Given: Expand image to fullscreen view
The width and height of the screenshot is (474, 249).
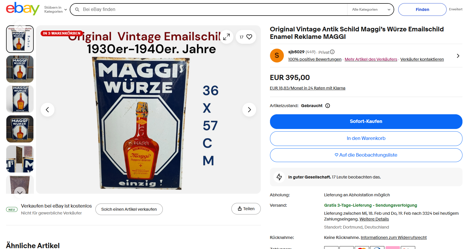Looking at the screenshot, I should point(226,37).
